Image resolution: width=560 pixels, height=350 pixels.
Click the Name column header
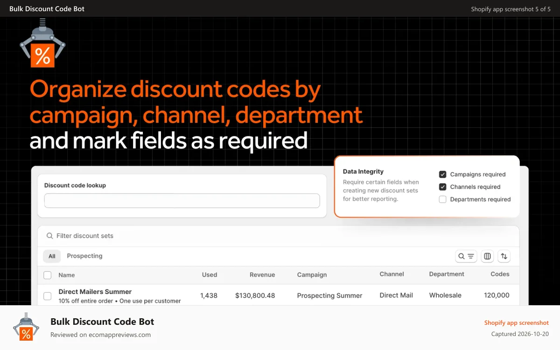tap(67, 275)
